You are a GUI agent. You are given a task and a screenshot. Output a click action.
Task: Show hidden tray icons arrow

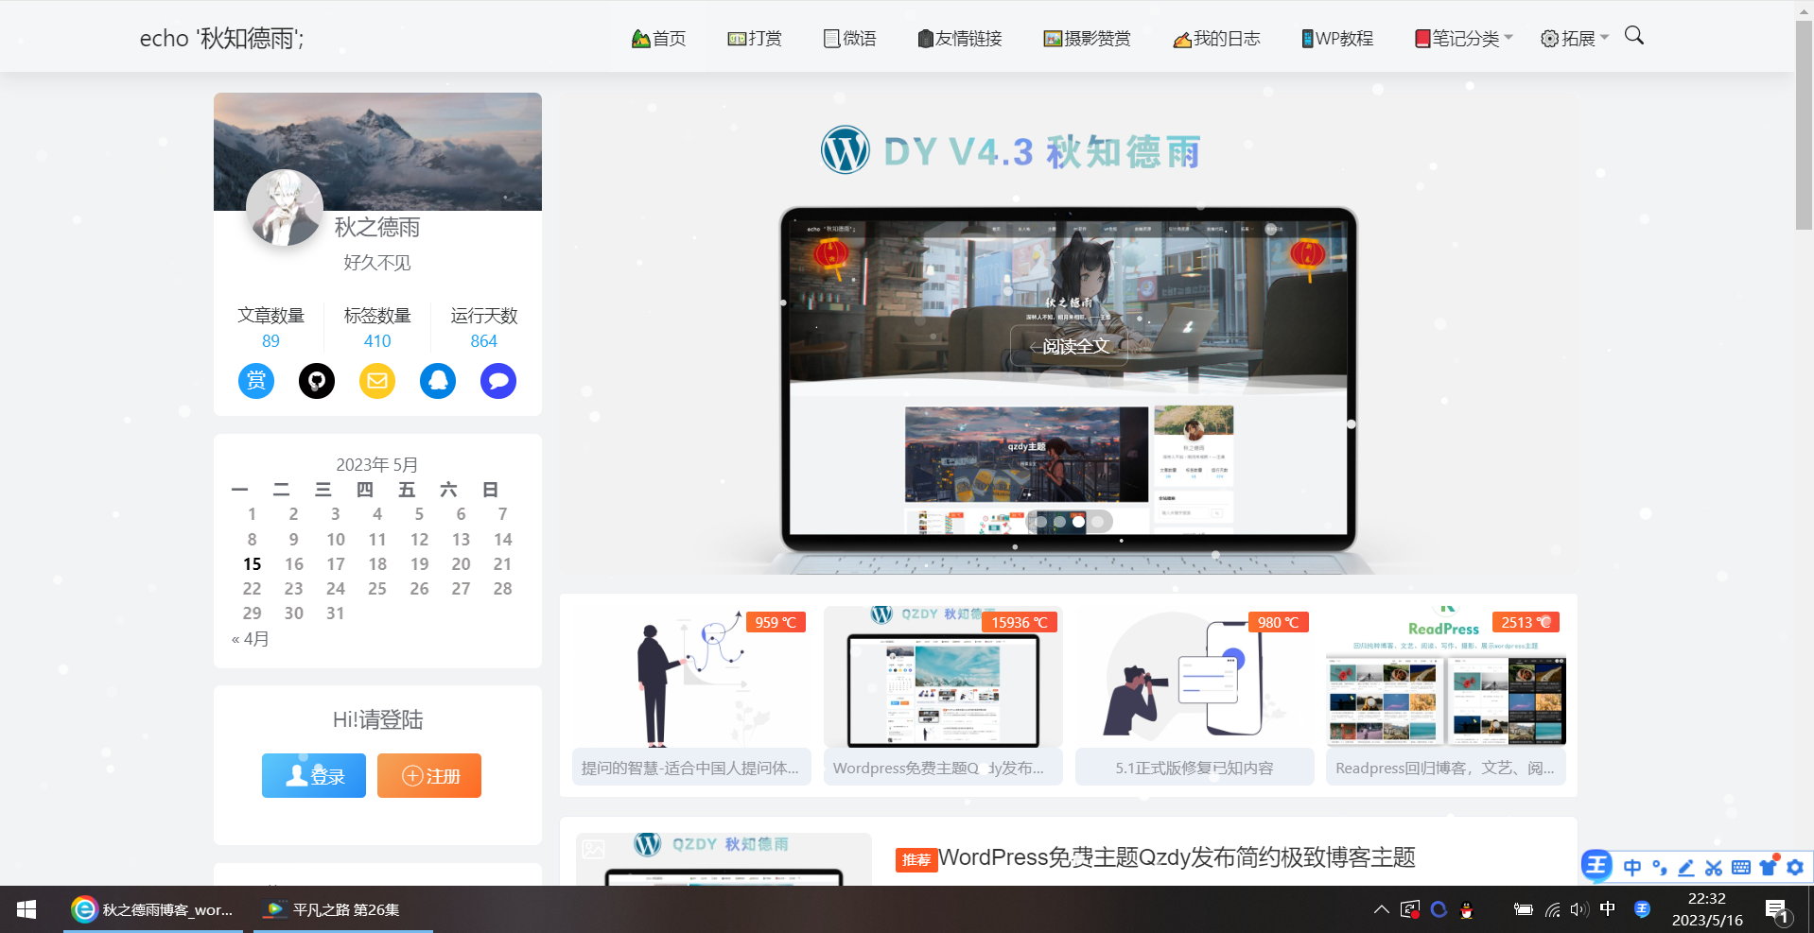tap(1382, 909)
